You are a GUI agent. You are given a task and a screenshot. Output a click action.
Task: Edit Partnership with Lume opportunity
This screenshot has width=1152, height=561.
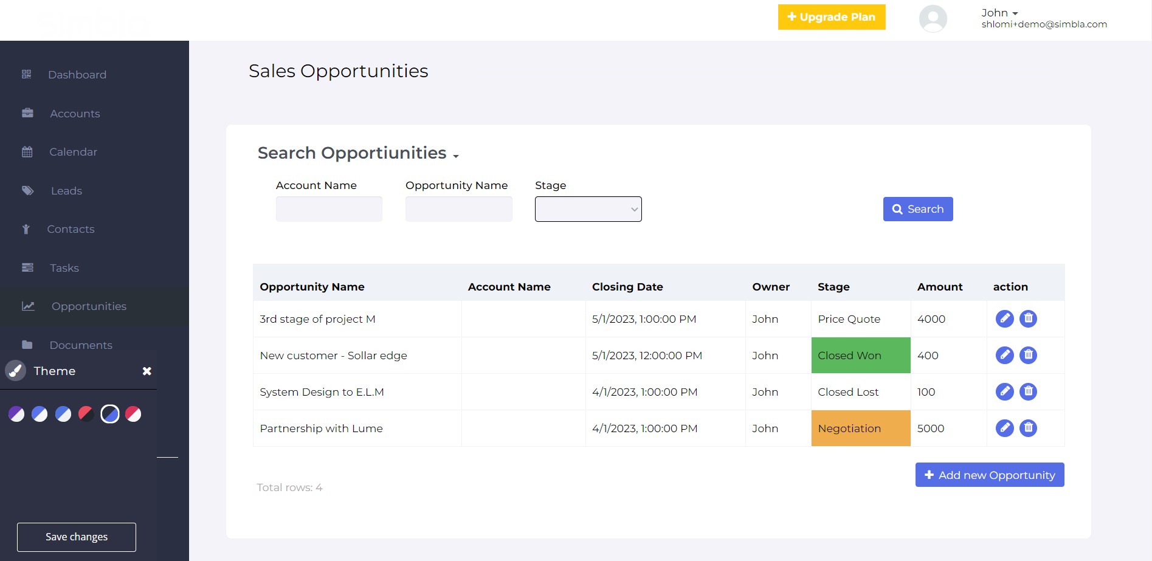coord(1005,428)
